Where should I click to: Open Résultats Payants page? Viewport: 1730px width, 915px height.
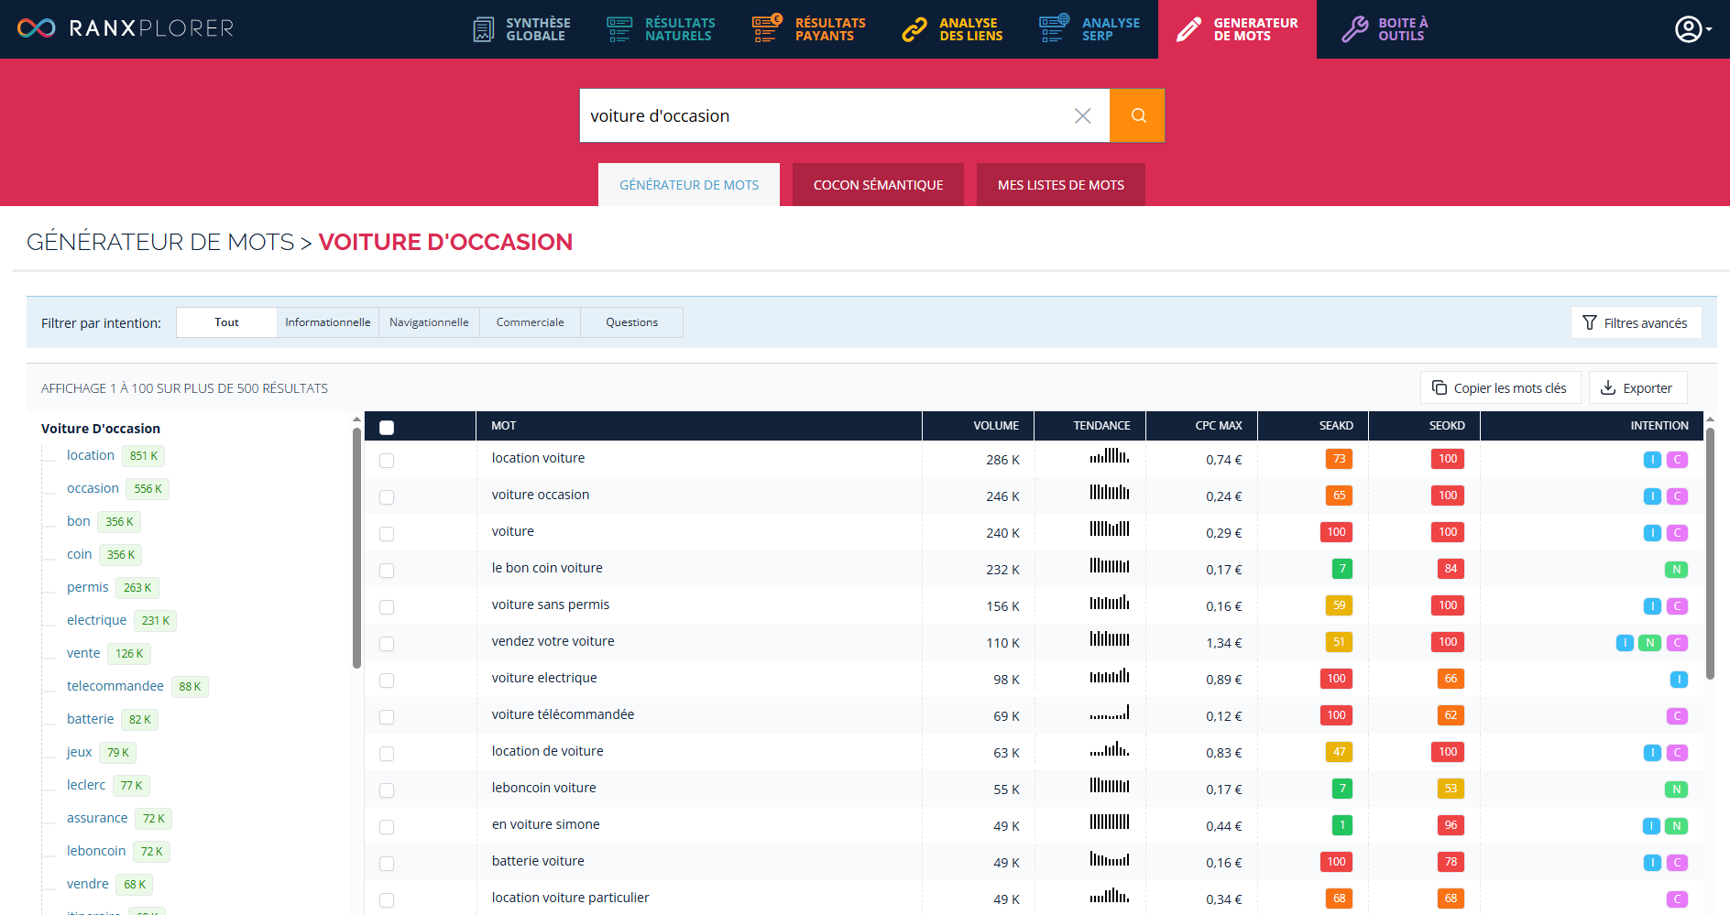[809, 29]
